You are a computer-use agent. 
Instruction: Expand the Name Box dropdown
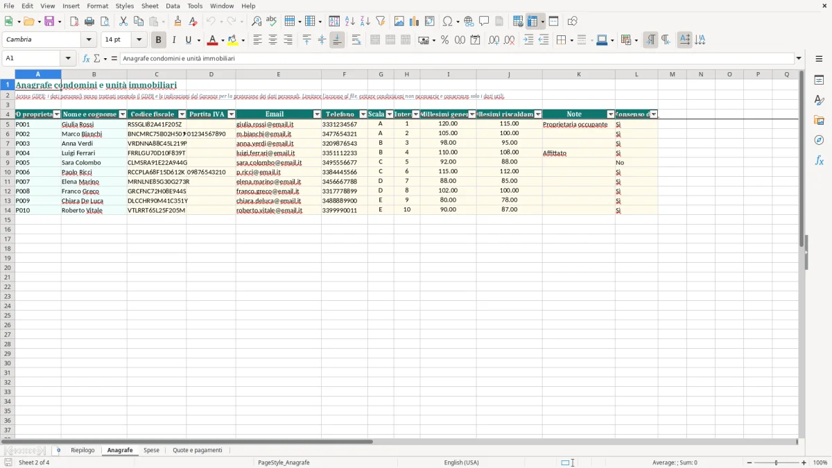[x=68, y=59]
